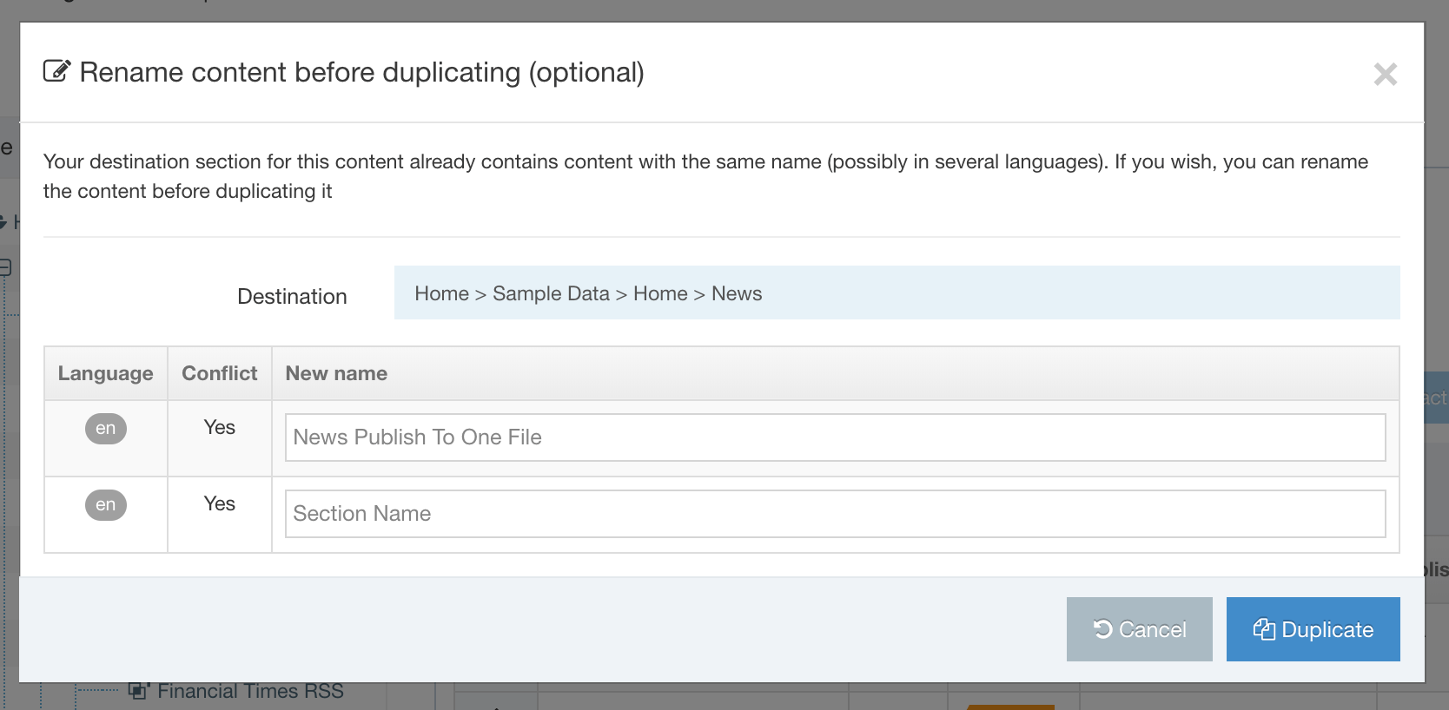Click the en language badge in second row
Viewport: 1449px width, 710px height.
[106, 504]
